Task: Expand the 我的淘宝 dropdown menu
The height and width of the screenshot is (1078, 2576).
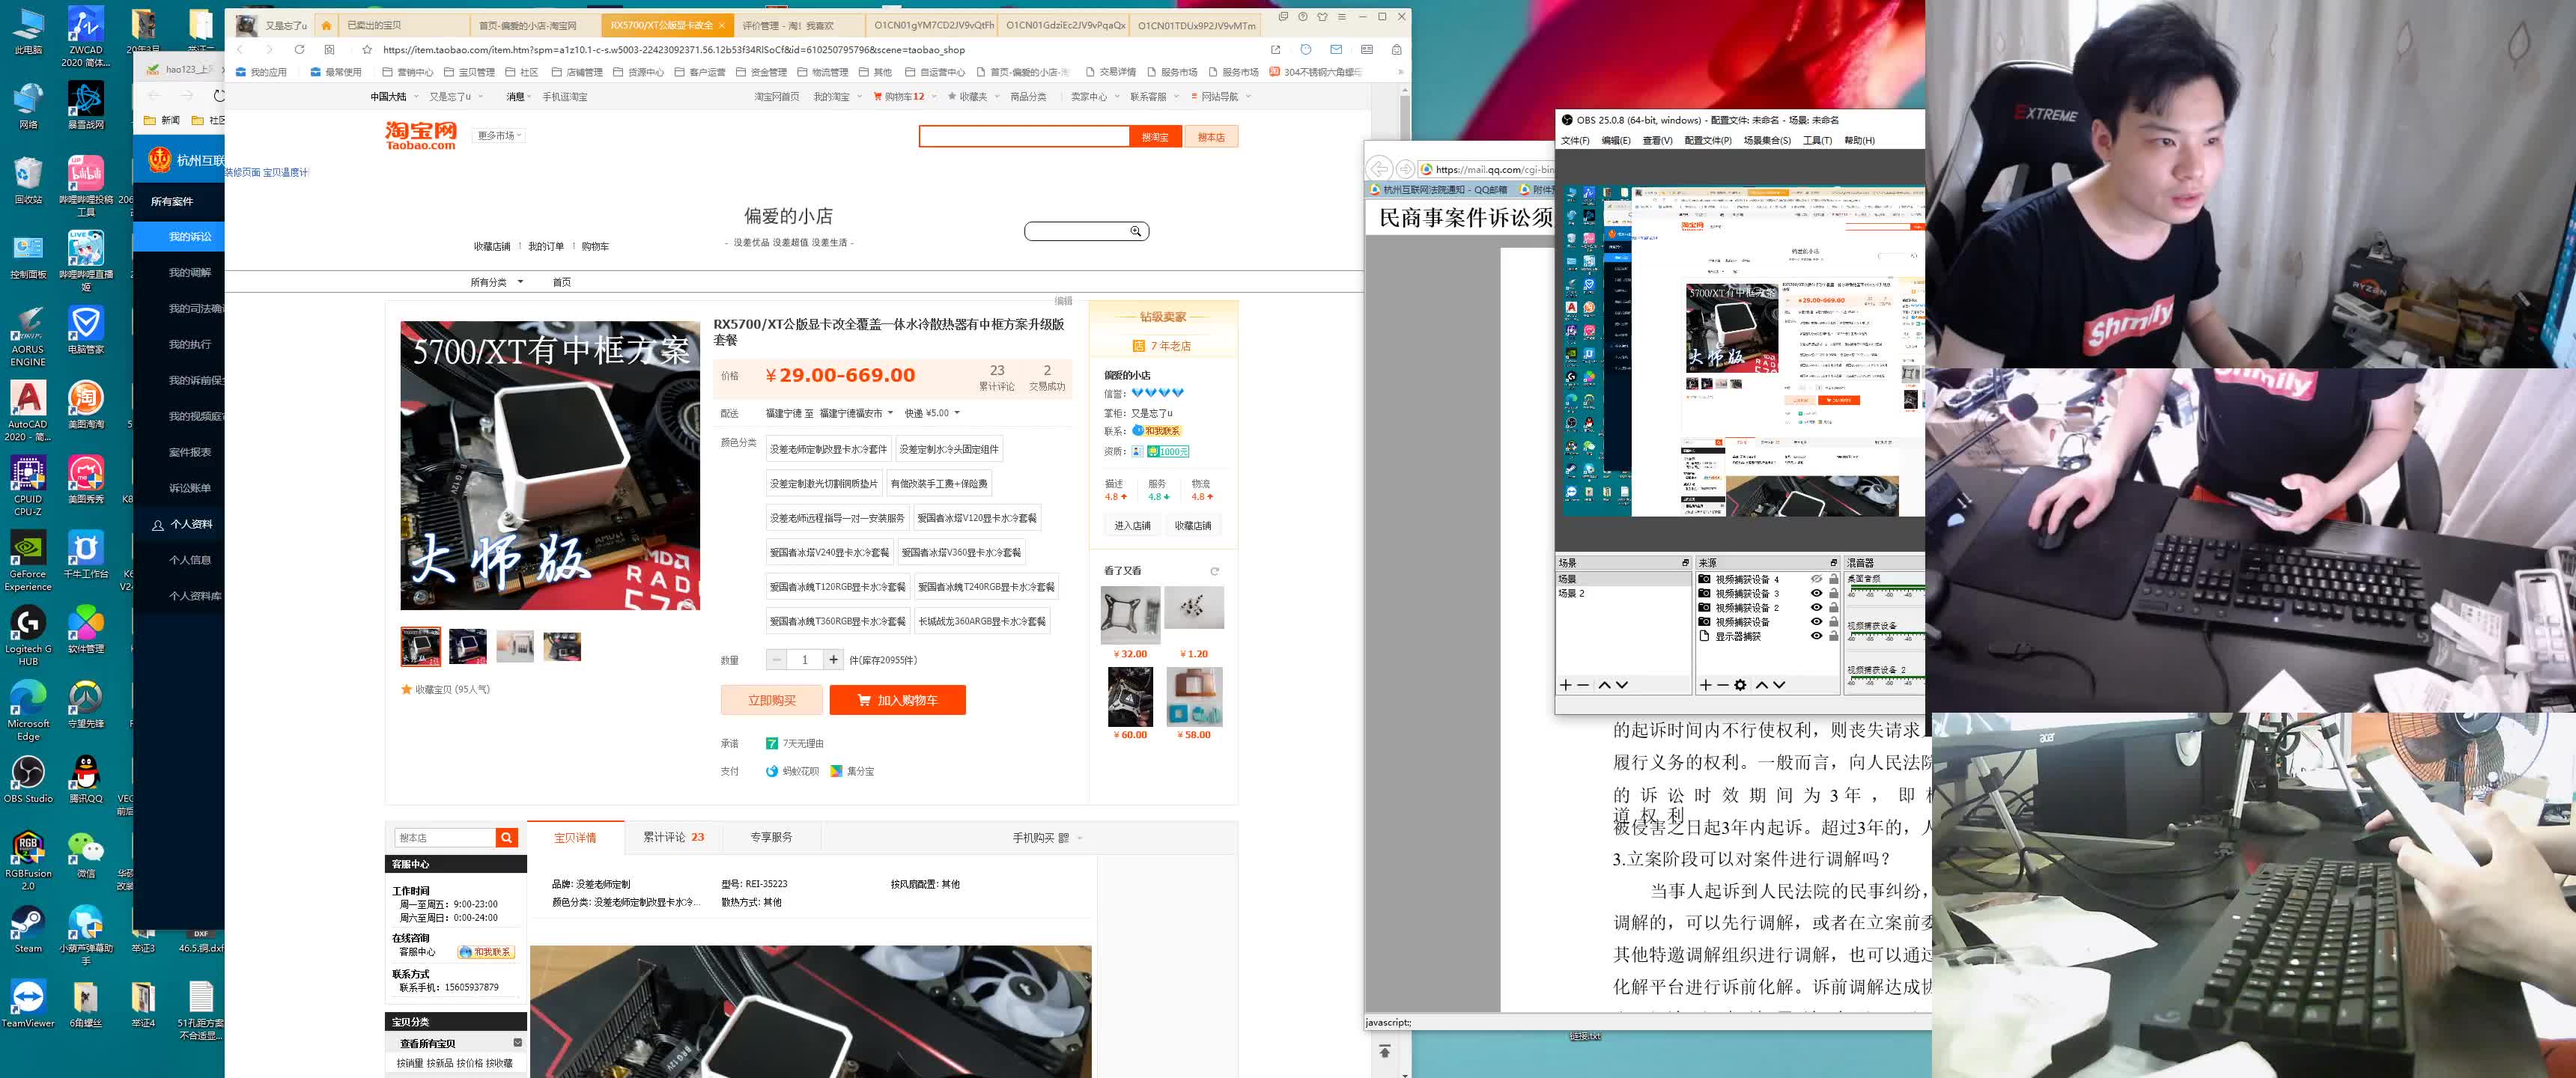Action: (837, 97)
